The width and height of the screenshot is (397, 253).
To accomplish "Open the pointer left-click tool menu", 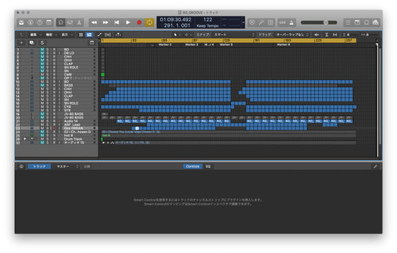I will click(177, 34).
